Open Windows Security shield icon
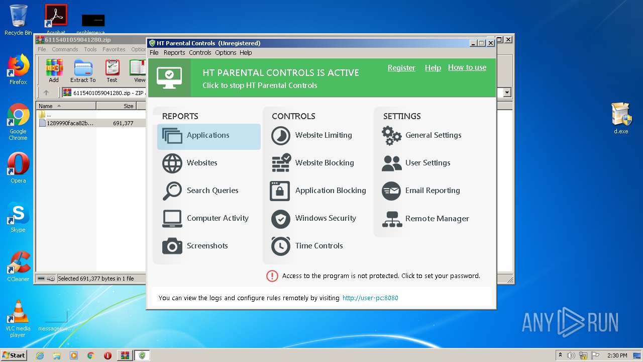The width and height of the screenshot is (643, 362). tap(280, 219)
